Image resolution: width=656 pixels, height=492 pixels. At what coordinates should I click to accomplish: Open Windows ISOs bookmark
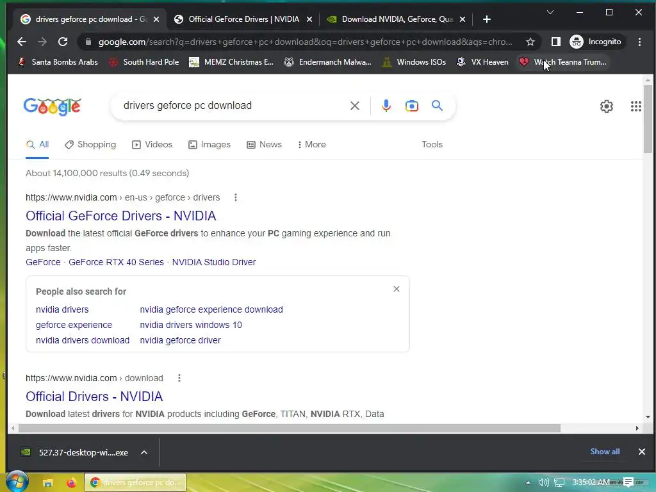tap(414, 62)
